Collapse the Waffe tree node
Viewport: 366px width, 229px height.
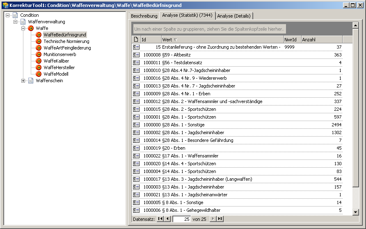tap(23, 28)
